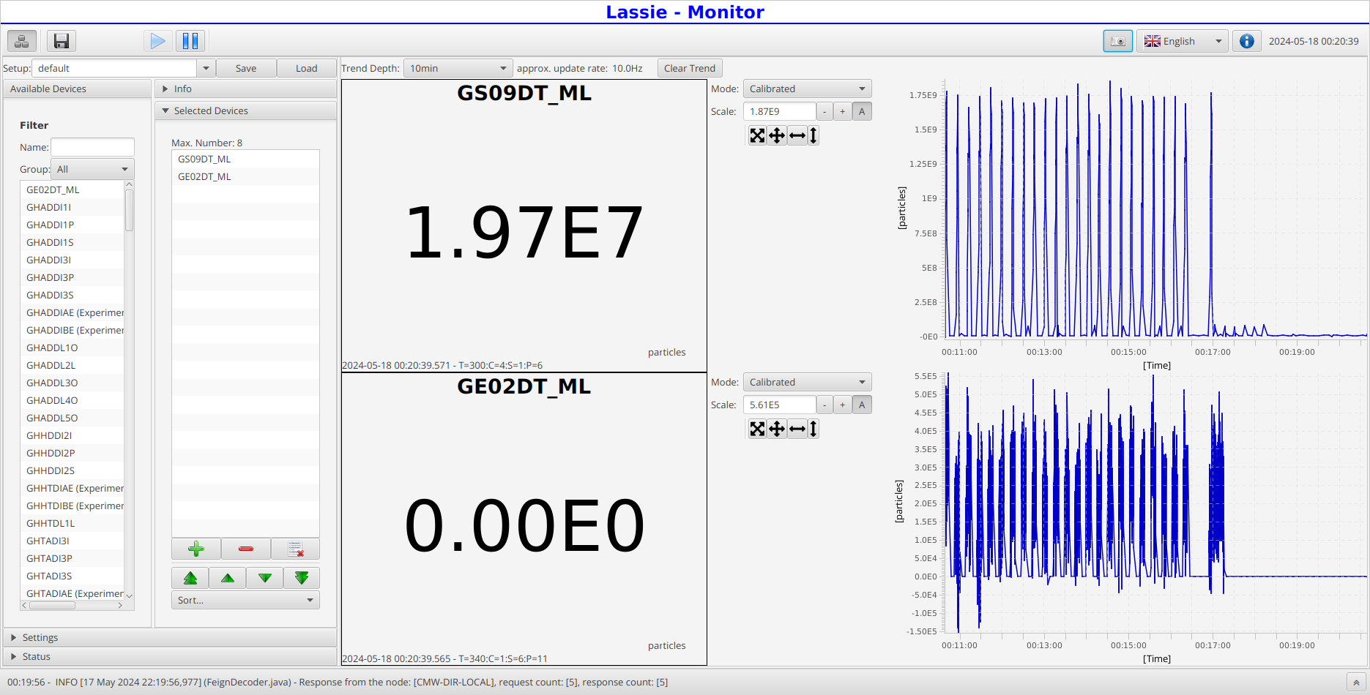Viewport: 1370px width, 695px height.
Task: Click the filter Name input field
Action: [92, 147]
